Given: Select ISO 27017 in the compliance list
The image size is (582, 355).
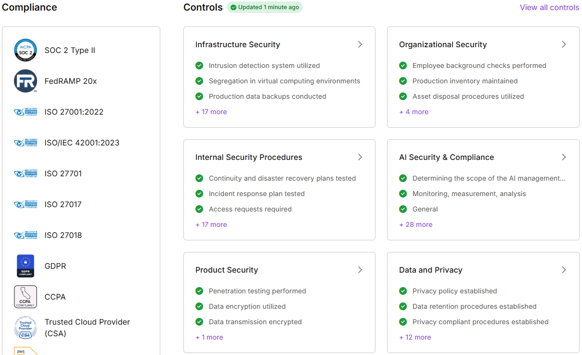Looking at the screenshot, I should [63, 204].
